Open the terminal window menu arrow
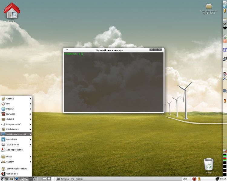This screenshot has height=181, width=227. click(x=67, y=50)
